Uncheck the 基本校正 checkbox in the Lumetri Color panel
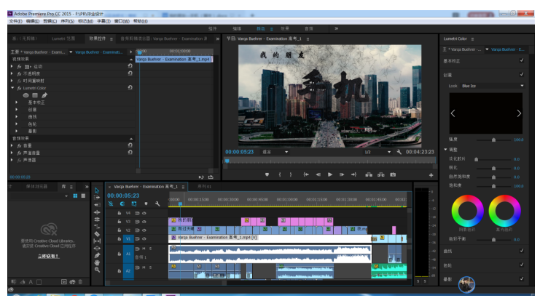 522,60
